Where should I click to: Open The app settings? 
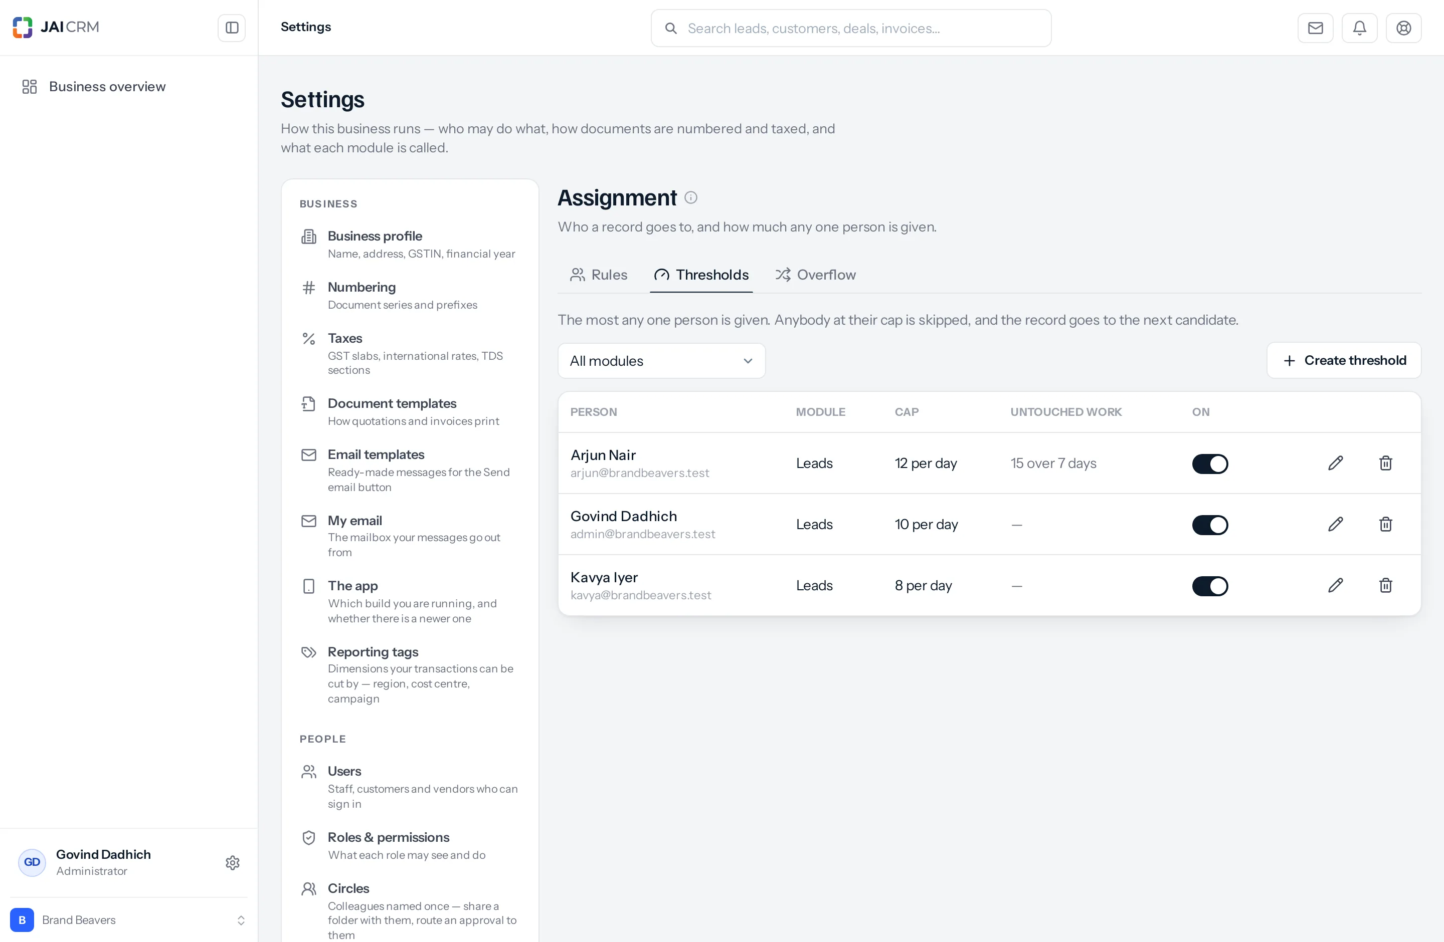click(410, 601)
